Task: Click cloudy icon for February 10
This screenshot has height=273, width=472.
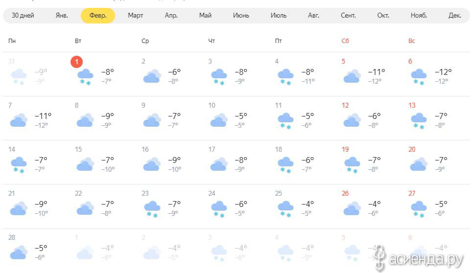Action: point(218,120)
